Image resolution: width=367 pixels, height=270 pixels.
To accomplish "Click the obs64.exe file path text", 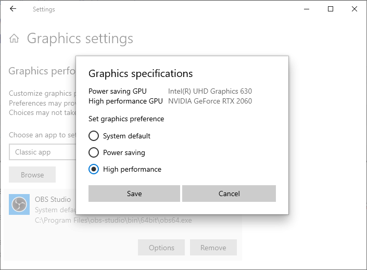I will point(113,220).
